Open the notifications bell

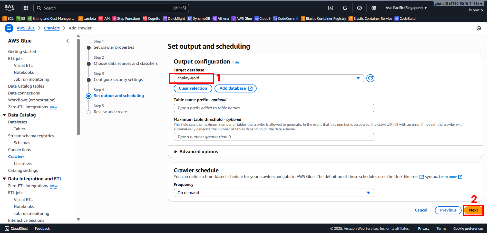click(x=345, y=8)
